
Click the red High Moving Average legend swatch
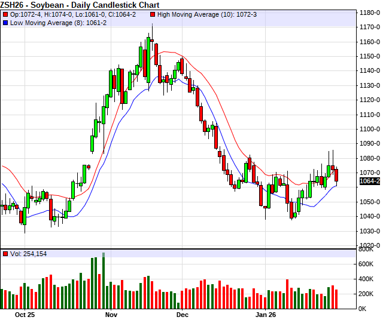[153, 14]
